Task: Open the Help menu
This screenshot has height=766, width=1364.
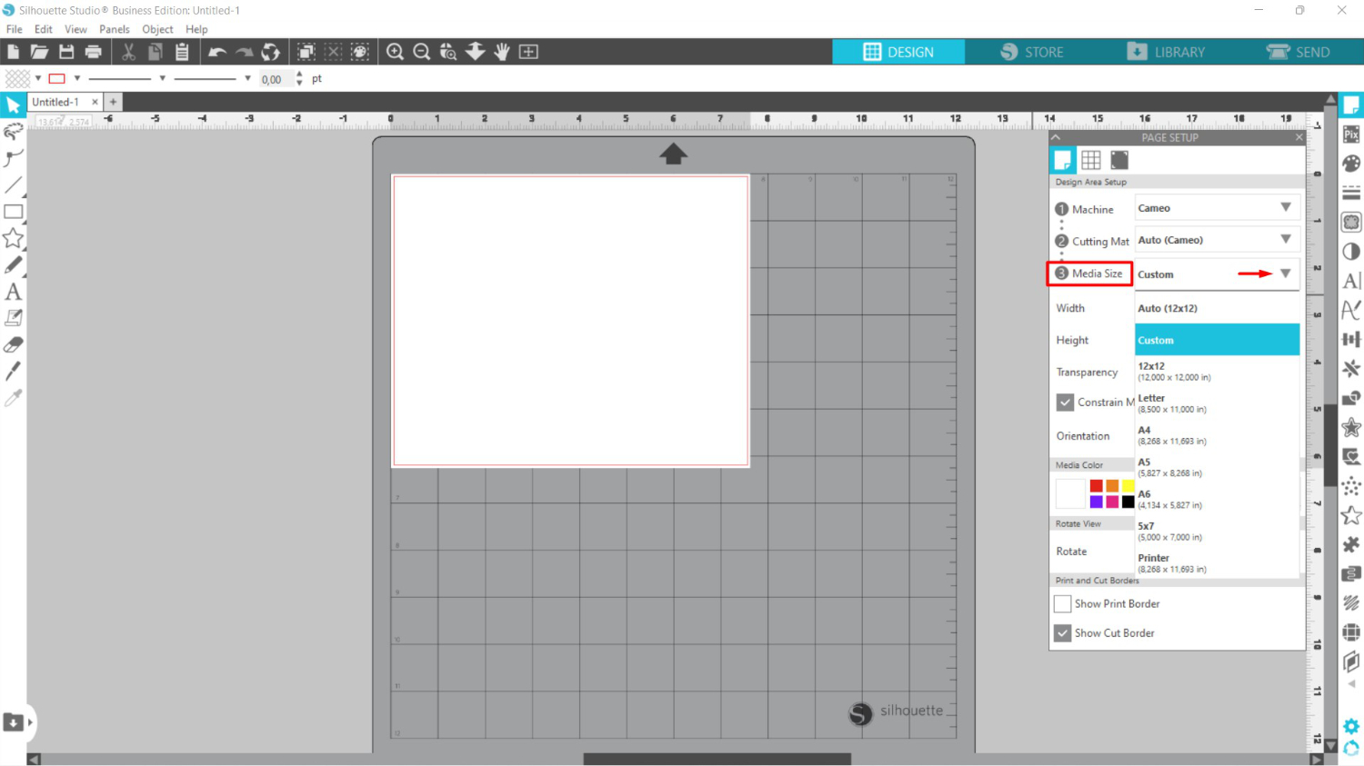Action: (196, 29)
